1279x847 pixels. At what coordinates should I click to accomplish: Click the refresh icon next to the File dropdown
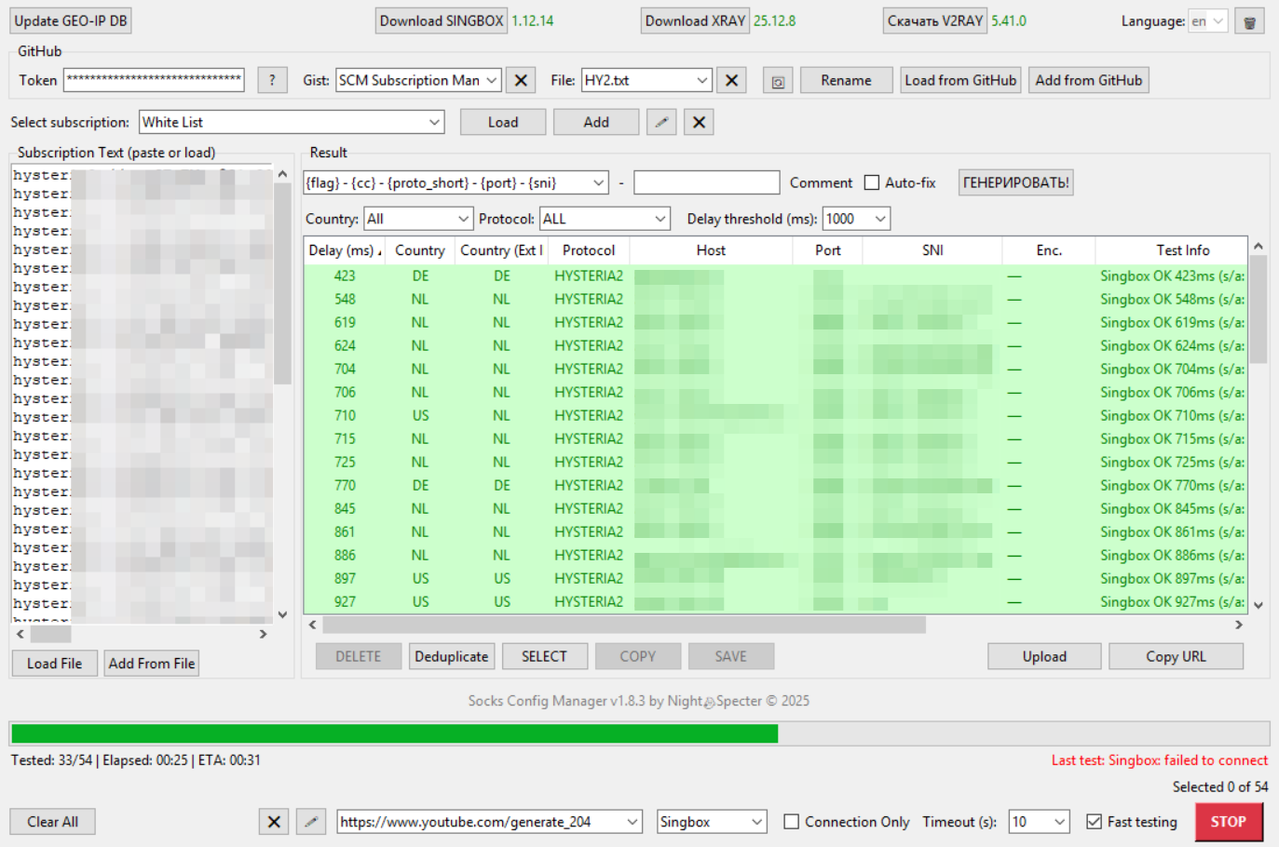pyautogui.click(x=778, y=80)
